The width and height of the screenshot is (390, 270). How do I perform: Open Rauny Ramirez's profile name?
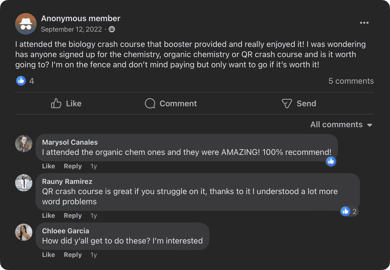point(67,181)
